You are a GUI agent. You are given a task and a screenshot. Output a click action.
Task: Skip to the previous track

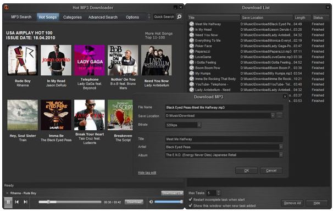(17, 202)
